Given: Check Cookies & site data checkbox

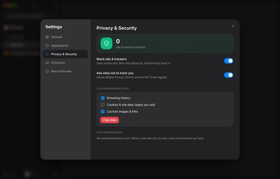Looking at the screenshot, I should pos(103,105).
